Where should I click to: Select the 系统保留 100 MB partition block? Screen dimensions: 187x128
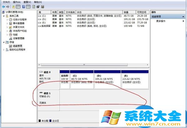65,80
